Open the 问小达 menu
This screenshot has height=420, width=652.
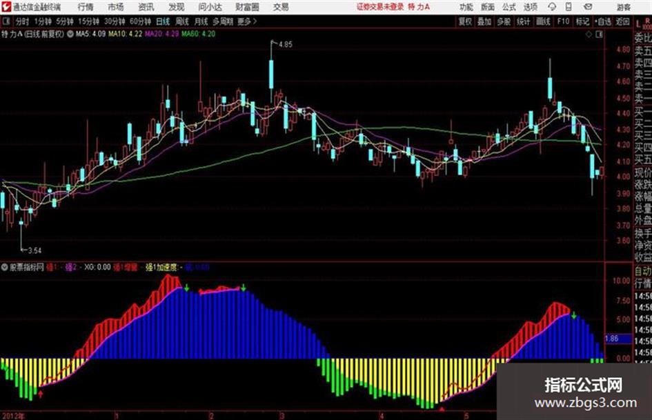coord(210,7)
